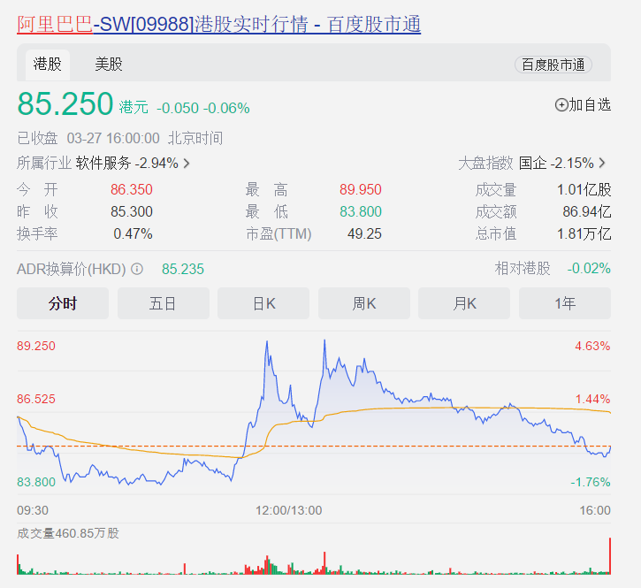Switch to the 港股 tab

48,65
